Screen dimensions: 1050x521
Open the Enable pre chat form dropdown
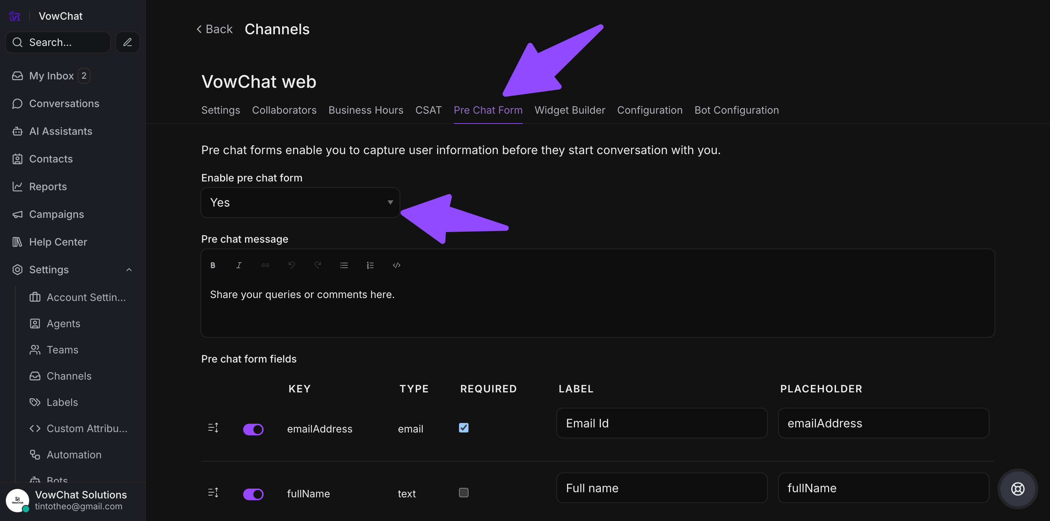[300, 203]
